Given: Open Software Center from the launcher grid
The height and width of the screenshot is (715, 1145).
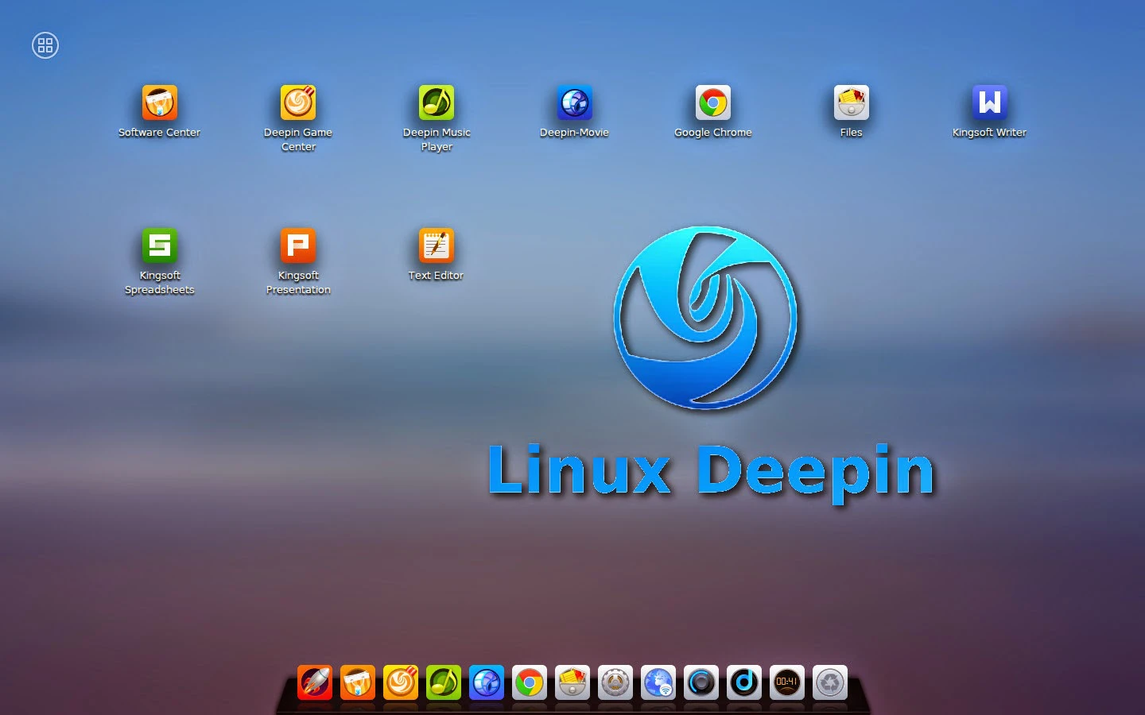Looking at the screenshot, I should pyautogui.click(x=159, y=103).
